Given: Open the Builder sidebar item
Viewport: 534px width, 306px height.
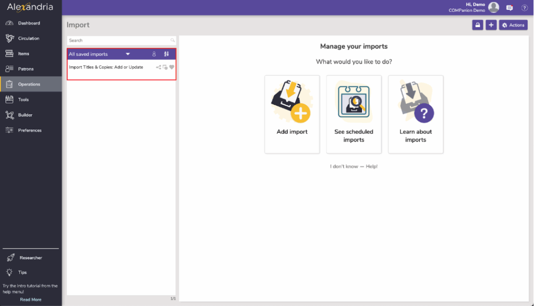Looking at the screenshot, I should (25, 115).
